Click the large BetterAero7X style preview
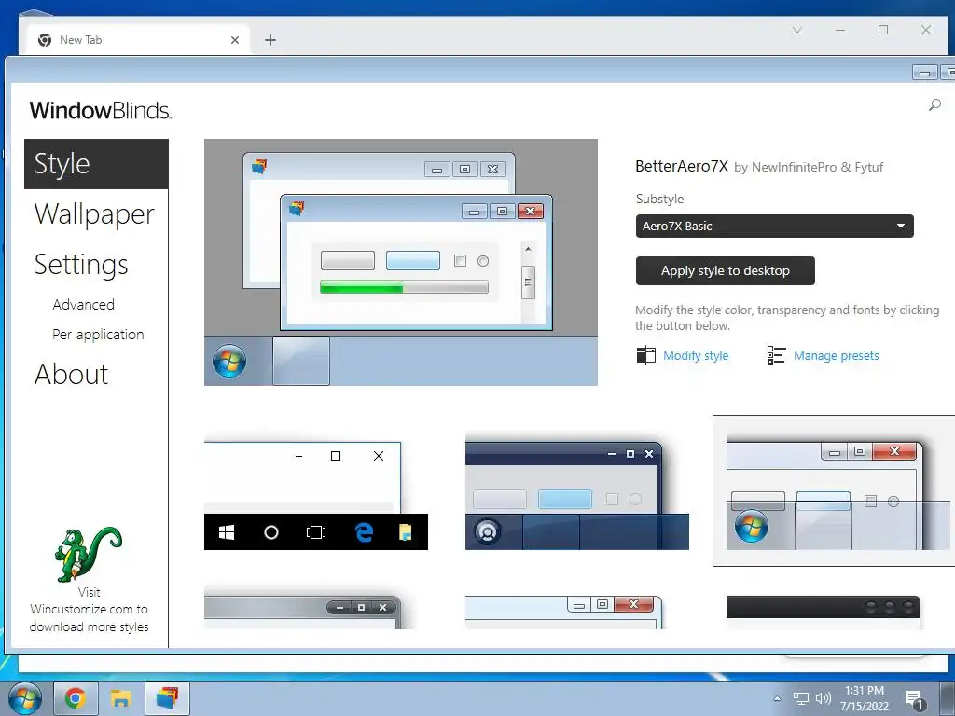 (401, 262)
